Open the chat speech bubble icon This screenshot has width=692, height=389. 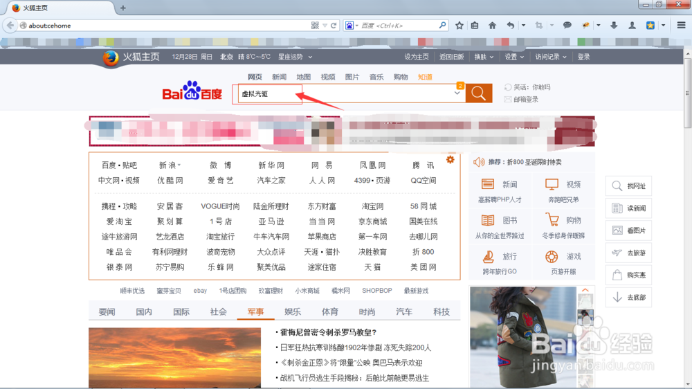pos(567,26)
